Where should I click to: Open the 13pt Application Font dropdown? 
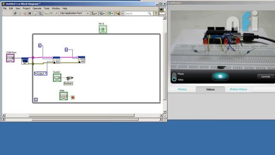pos(74,13)
